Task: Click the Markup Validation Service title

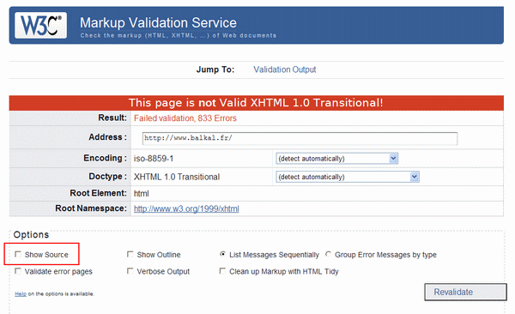Action: [x=158, y=22]
